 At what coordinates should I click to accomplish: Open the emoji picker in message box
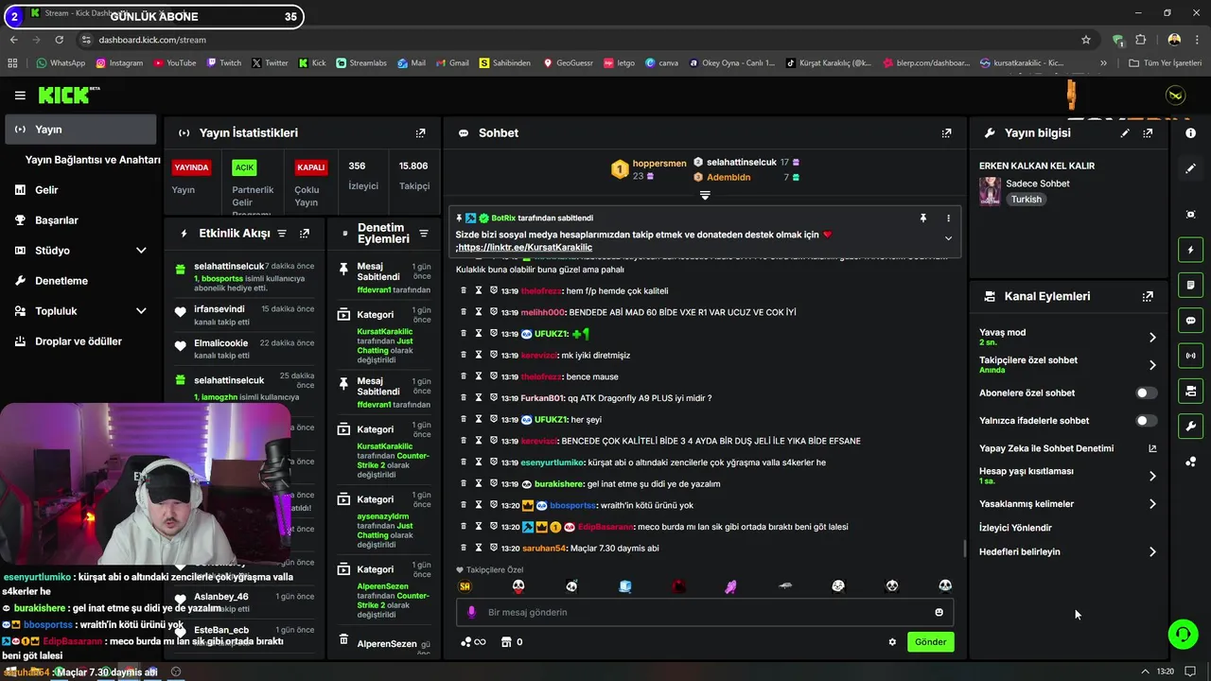(x=939, y=612)
